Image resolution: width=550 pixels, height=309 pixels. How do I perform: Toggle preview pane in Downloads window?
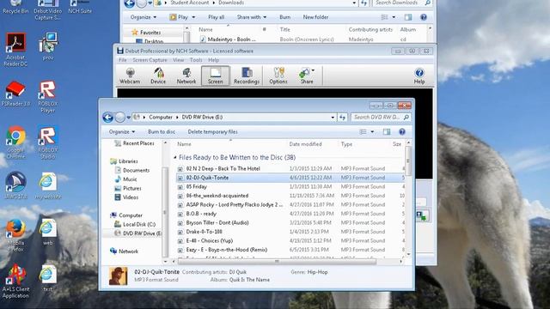click(x=408, y=17)
